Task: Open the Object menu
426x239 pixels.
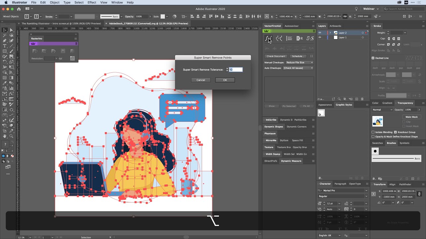Action: 55,2
